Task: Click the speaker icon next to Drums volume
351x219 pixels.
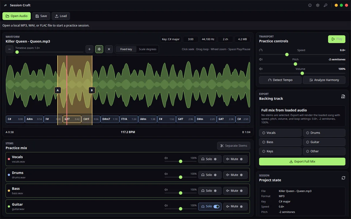Action: pos(166,174)
